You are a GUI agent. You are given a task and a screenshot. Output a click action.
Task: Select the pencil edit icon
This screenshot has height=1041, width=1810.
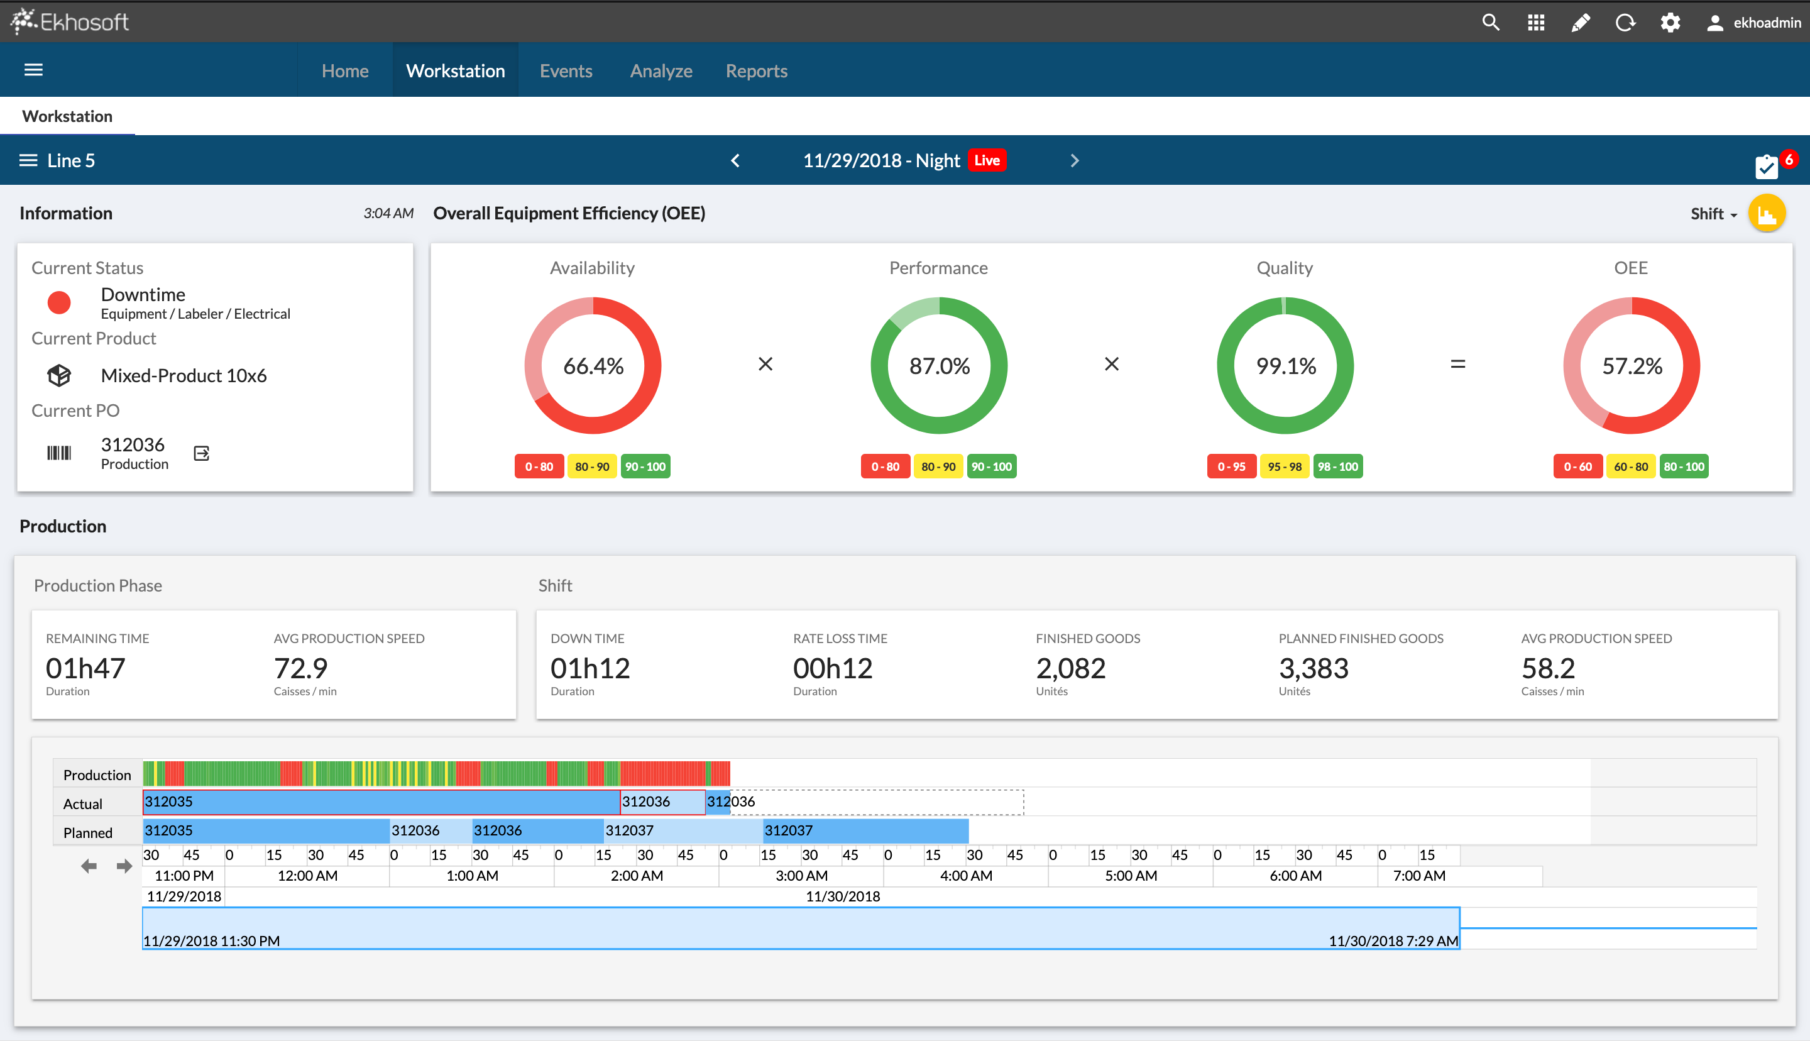tap(1580, 22)
